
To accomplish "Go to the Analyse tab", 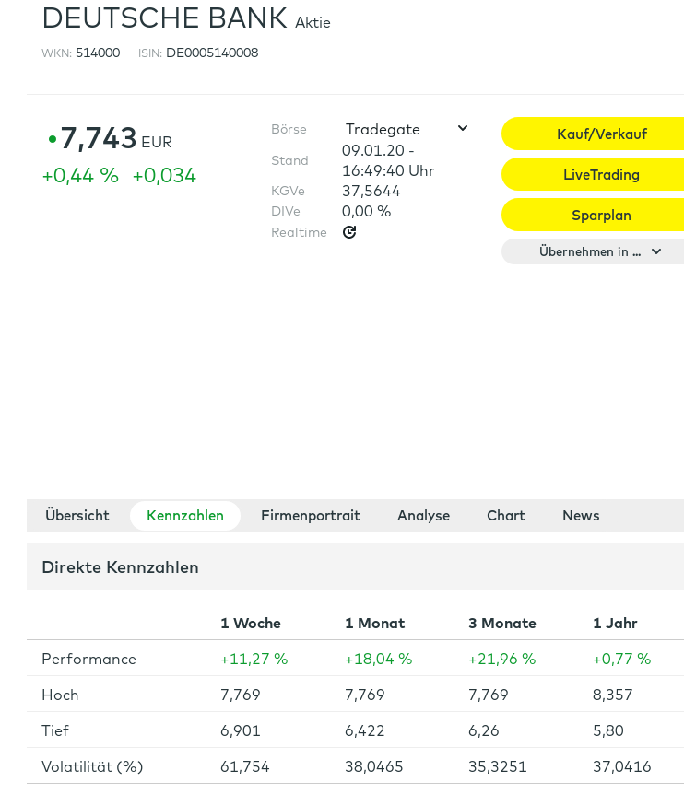I will 423,516.
